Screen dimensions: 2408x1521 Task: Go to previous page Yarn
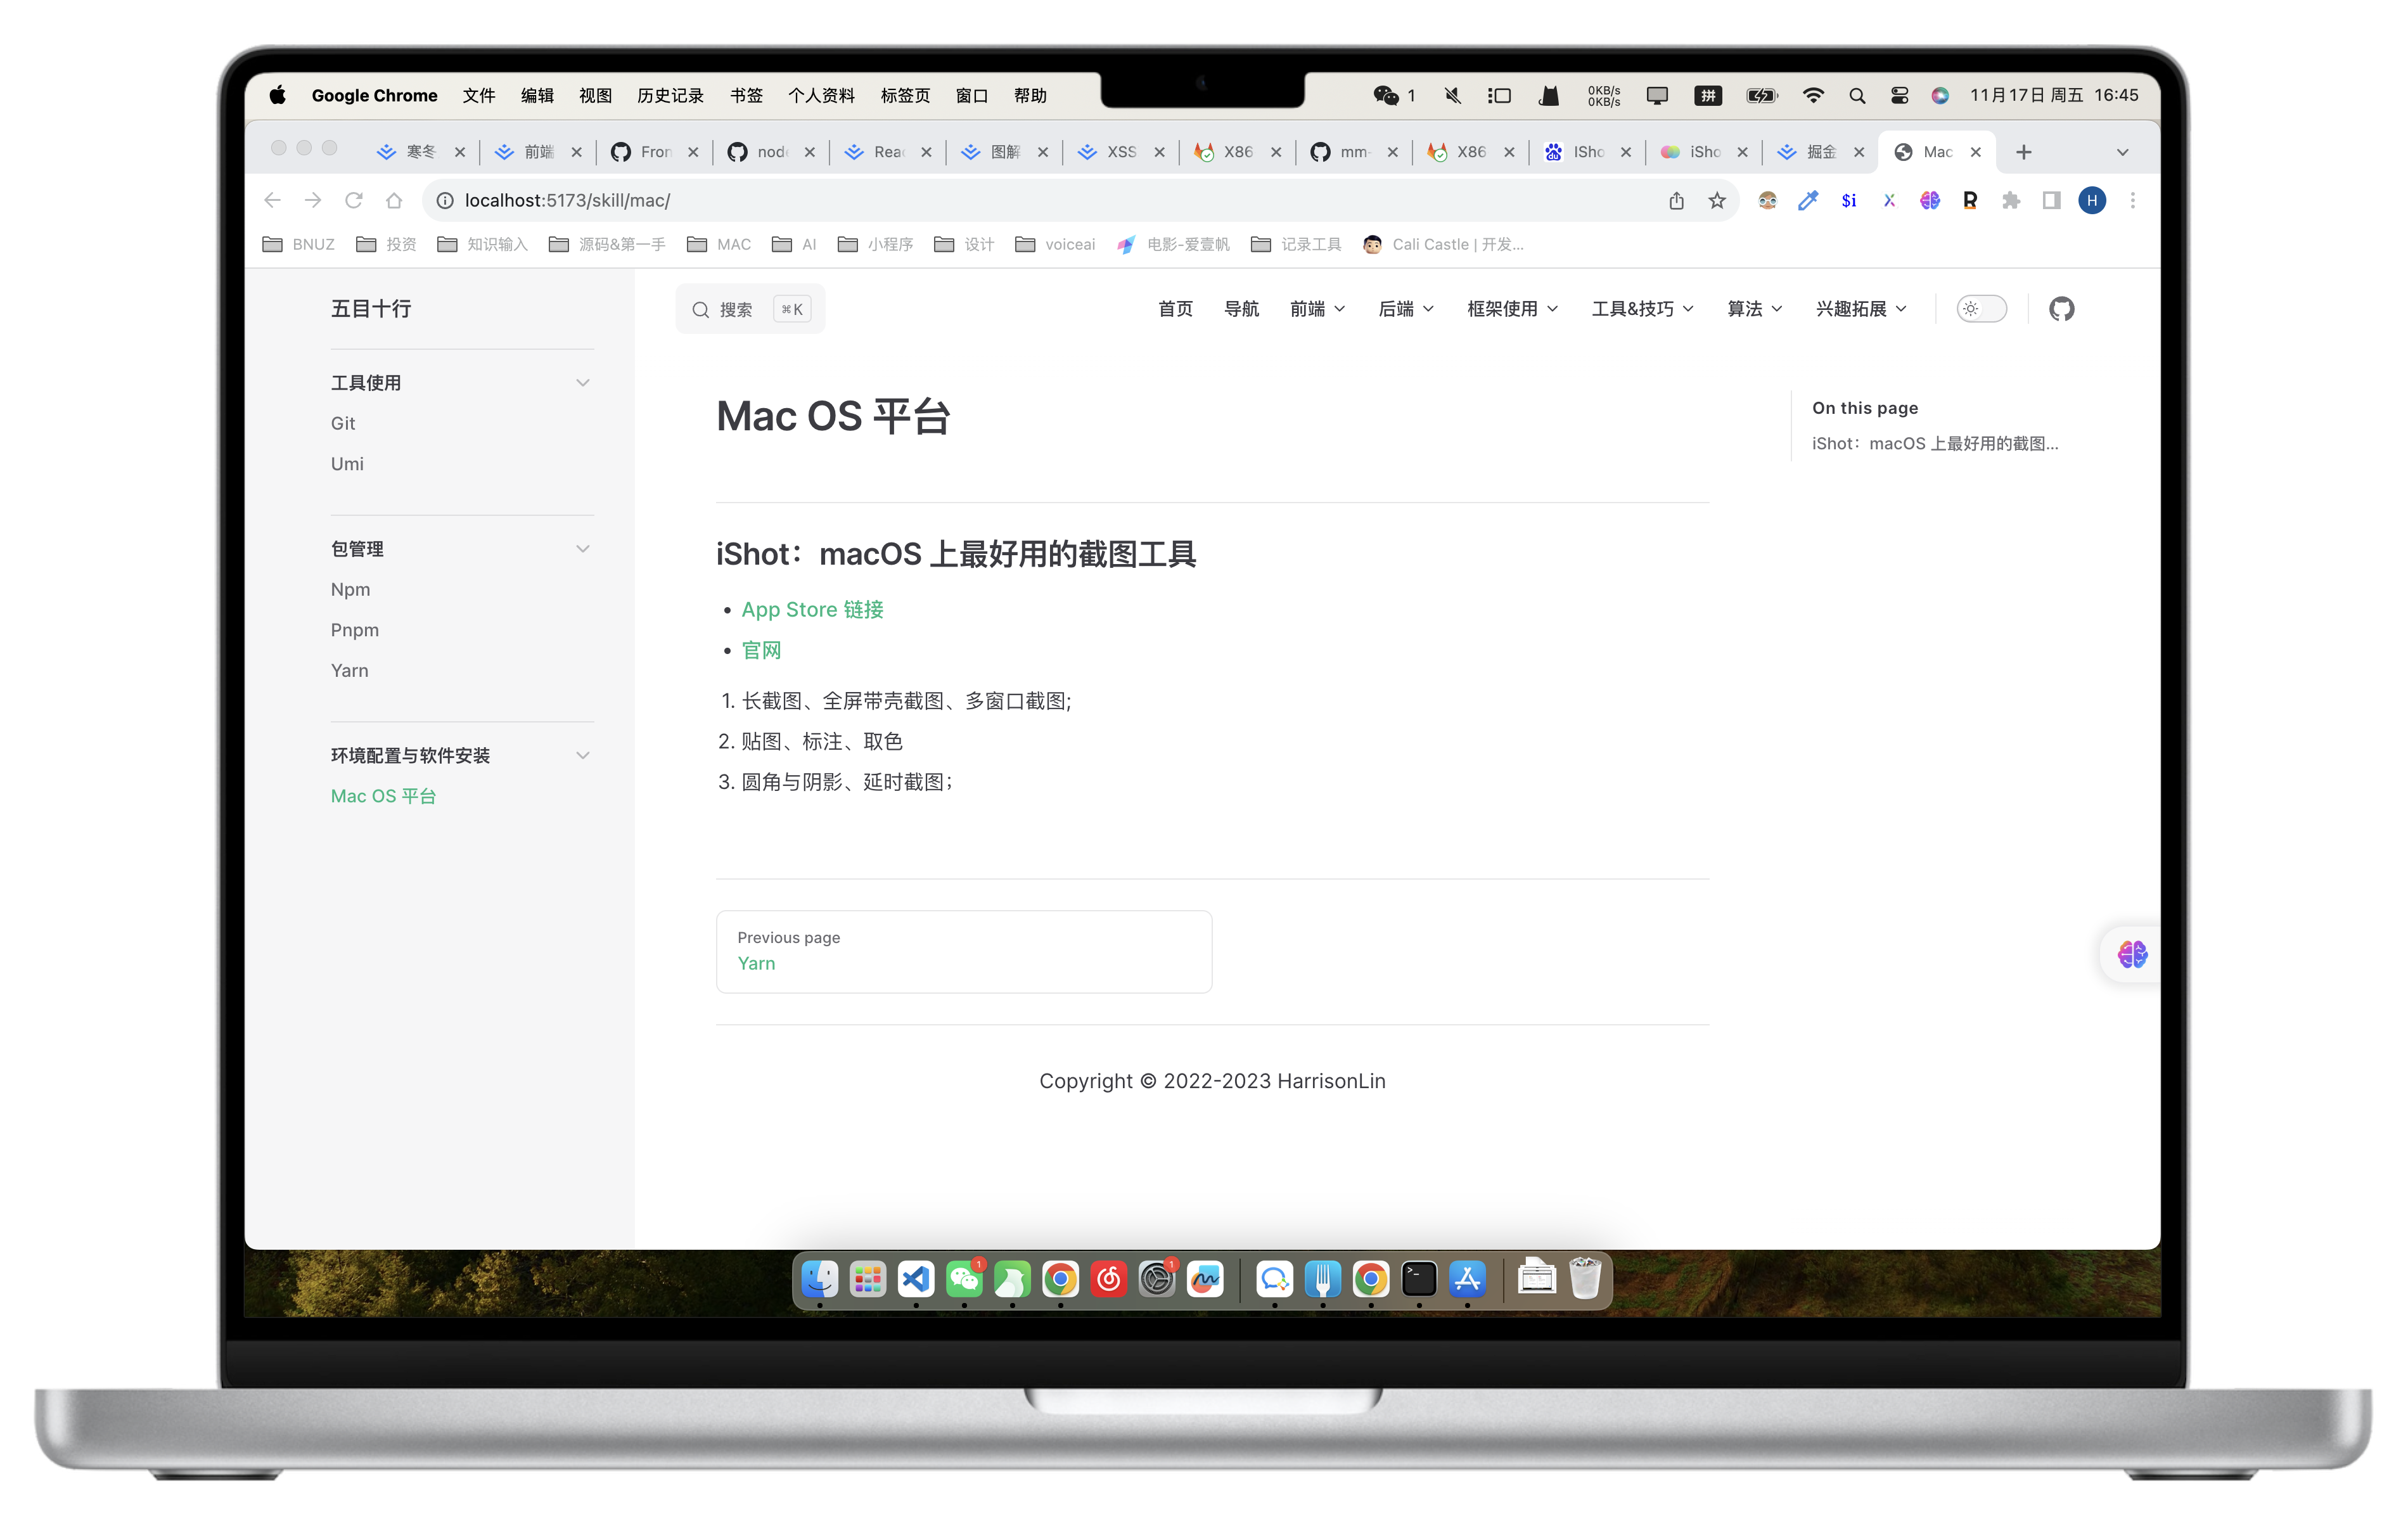[x=964, y=951]
